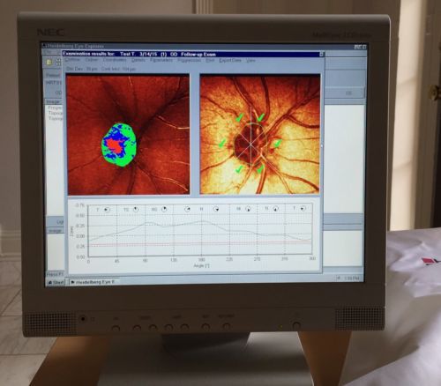Click the T sector pie icon at graph end
Viewport: 441px width, 386px height.
point(303,208)
